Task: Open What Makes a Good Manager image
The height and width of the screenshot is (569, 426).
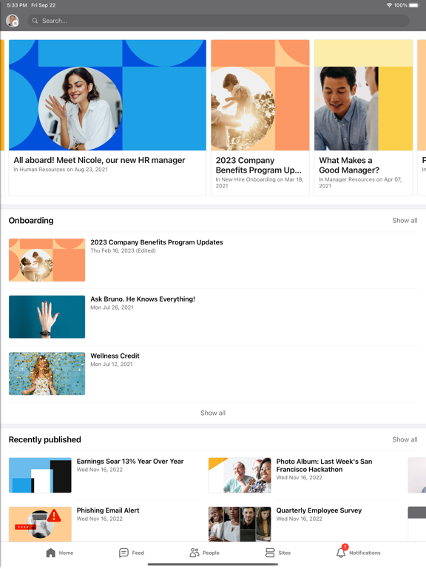Action: tap(363, 95)
